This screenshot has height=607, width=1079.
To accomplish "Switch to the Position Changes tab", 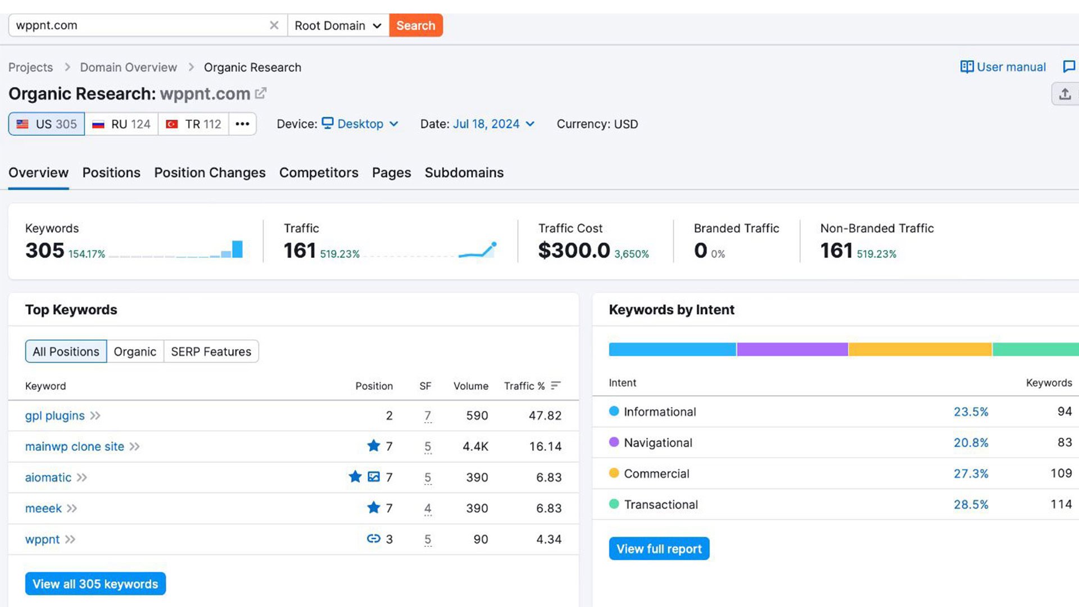I will point(210,173).
